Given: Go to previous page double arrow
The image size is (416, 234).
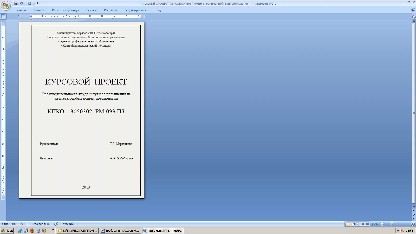Looking at the screenshot, I should (414, 211).
